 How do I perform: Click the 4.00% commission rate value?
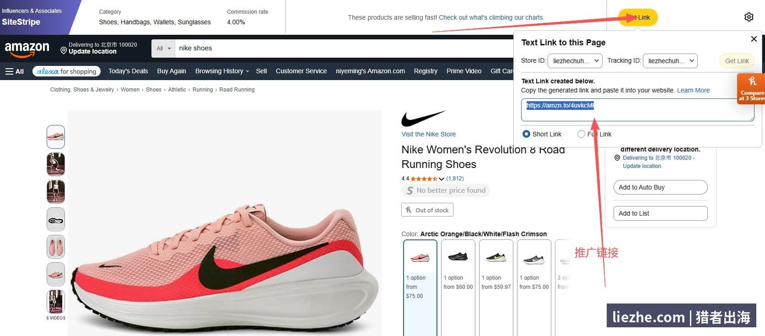(x=236, y=22)
